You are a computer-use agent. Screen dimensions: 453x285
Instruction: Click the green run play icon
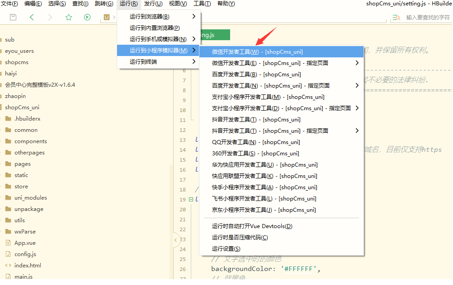[87, 17]
